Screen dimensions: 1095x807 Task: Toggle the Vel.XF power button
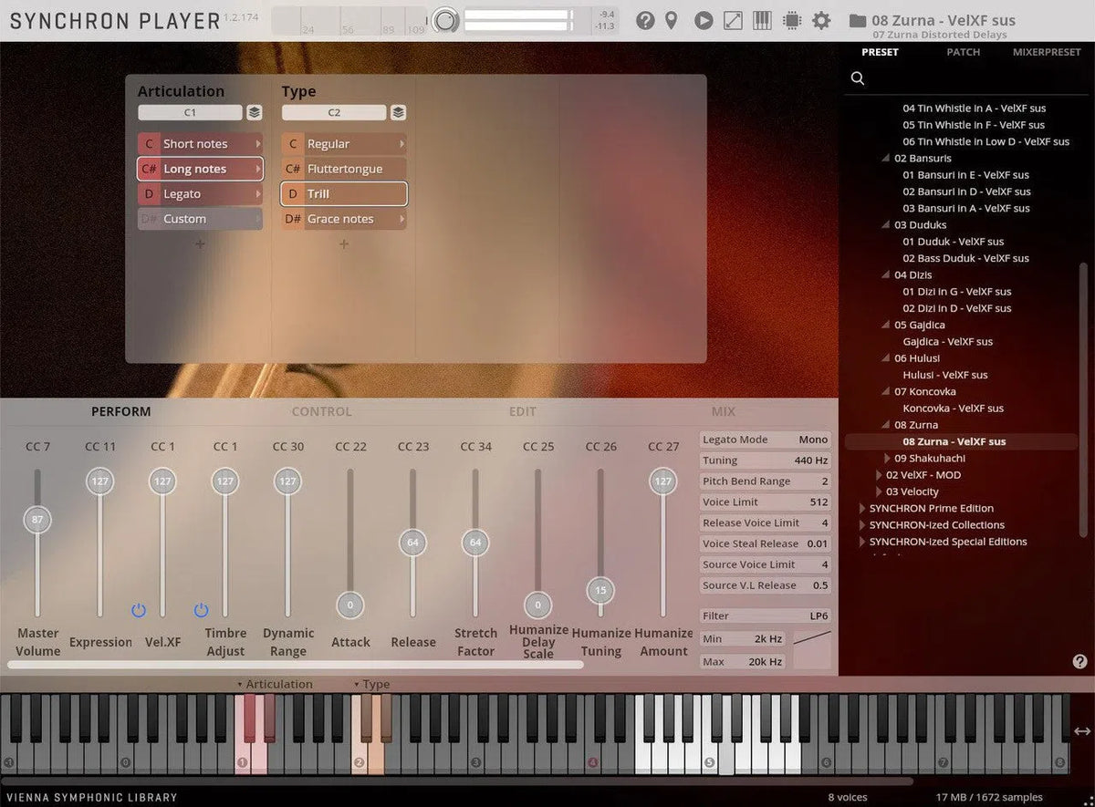139,610
